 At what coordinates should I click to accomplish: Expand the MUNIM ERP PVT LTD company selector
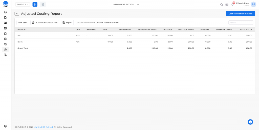pos(126,5)
